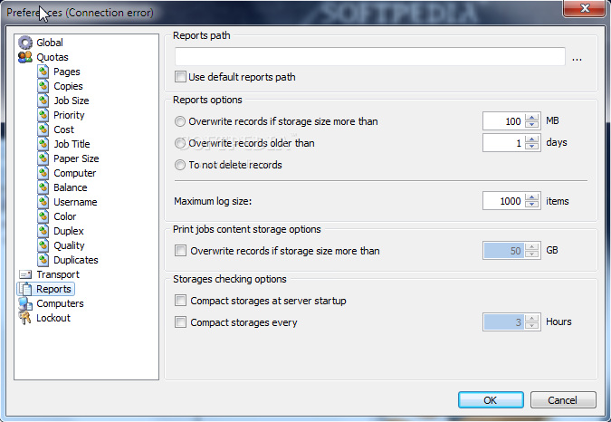Click the Priority quota icon

(43, 115)
